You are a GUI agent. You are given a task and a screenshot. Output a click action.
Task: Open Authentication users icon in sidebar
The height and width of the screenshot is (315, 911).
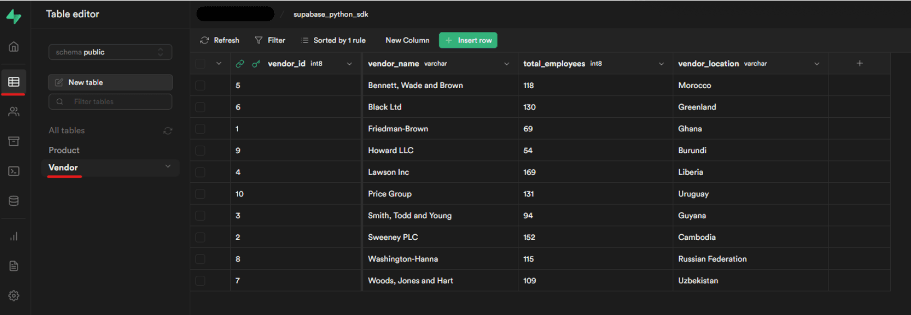(x=14, y=112)
